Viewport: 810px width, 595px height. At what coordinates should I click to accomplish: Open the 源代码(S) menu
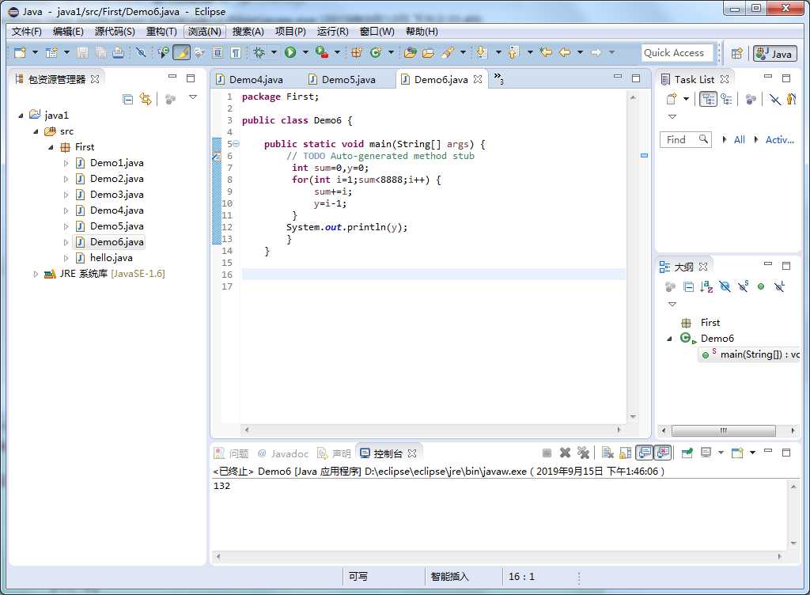click(115, 32)
